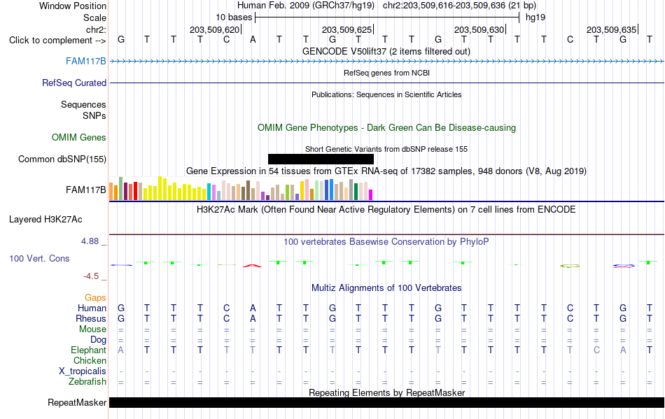The image size is (665, 419).
Task: Click the Mouse species row label
Action: point(92,329)
